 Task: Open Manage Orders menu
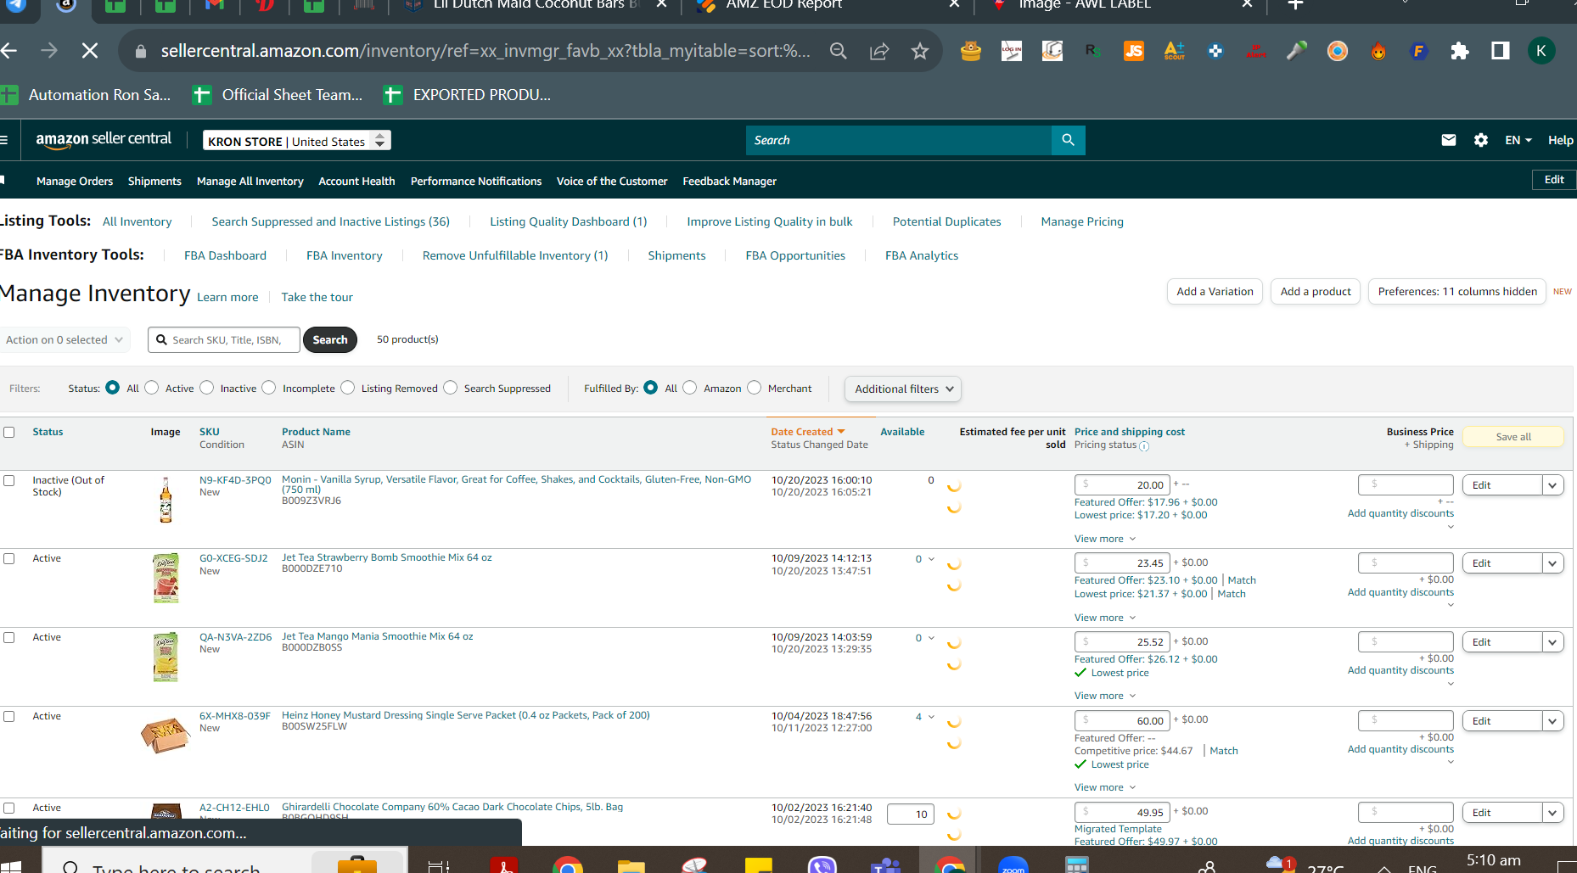75,181
